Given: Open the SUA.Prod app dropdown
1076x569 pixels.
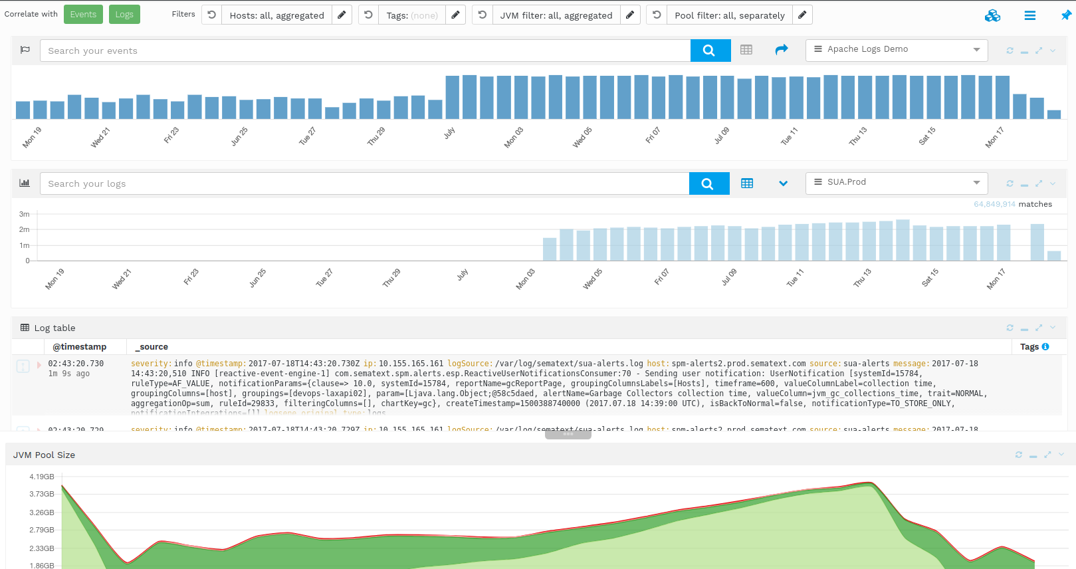Looking at the screenshot, I should coord(897,183).
